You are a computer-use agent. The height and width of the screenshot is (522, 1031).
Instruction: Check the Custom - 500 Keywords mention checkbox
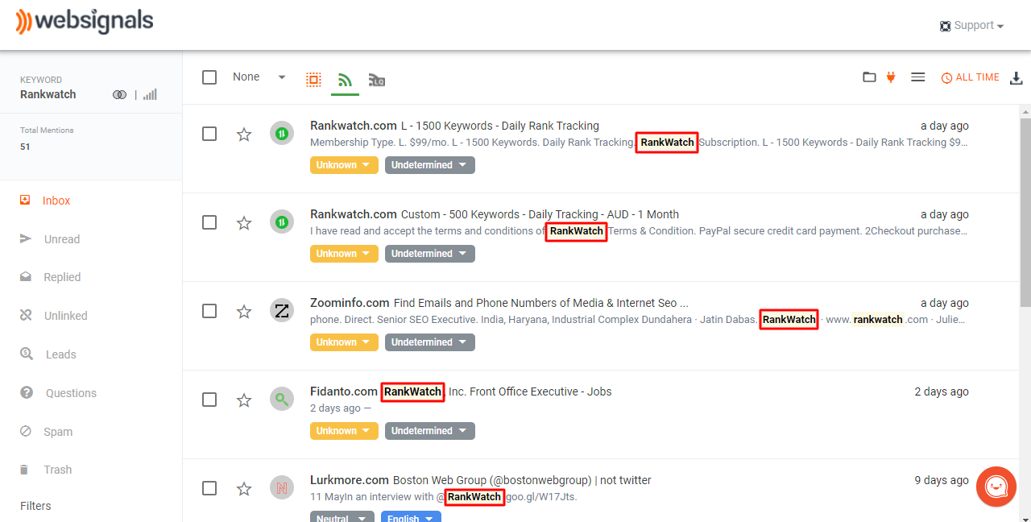209,222
